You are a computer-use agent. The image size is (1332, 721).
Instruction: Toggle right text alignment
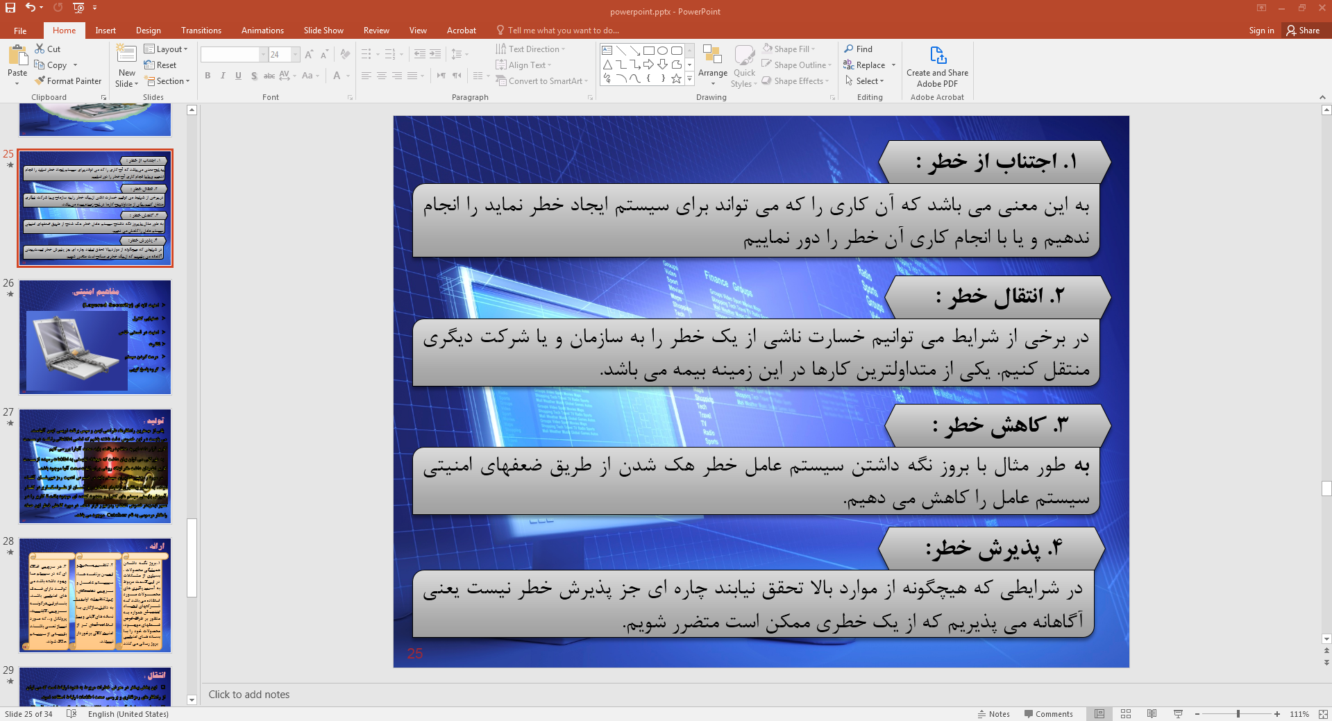[397, 76]
